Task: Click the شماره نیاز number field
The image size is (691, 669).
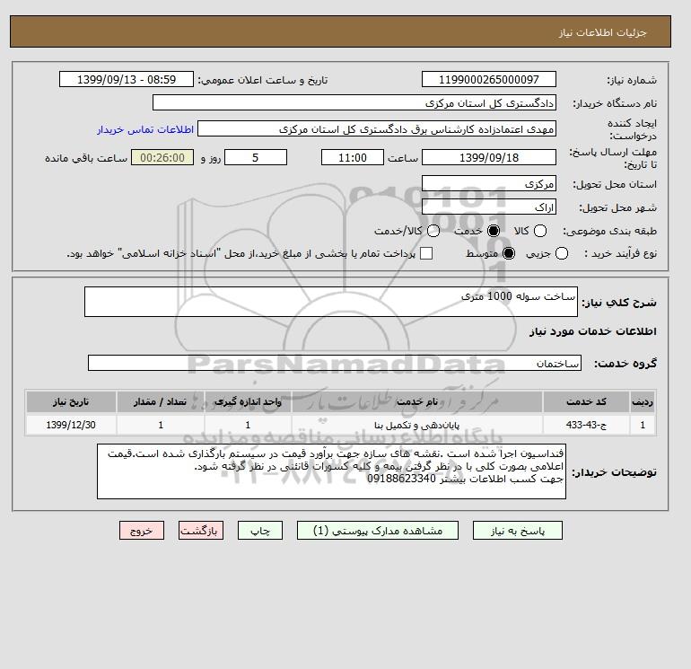Action: pyautogui.click(x=489, y=79)
